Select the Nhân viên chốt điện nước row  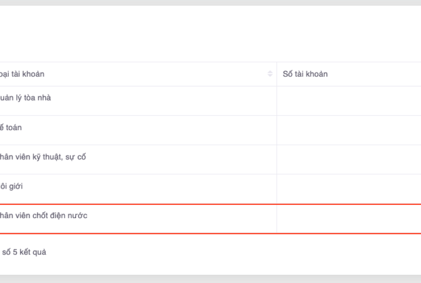point(44,216)
